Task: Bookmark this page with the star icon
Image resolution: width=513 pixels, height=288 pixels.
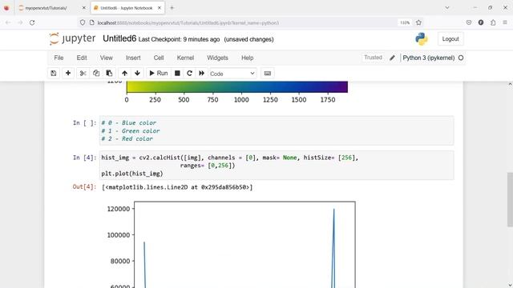Action: coord(418,22)
